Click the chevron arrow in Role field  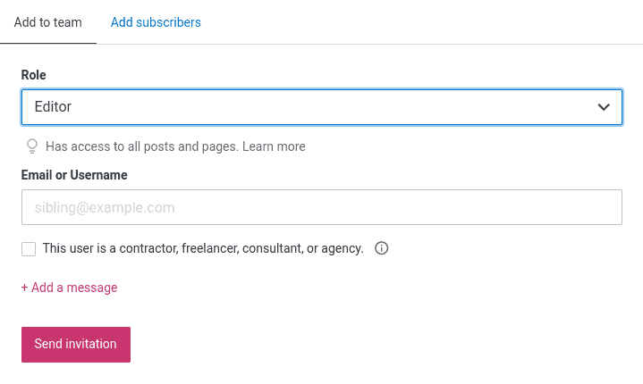tap(604, 107)
